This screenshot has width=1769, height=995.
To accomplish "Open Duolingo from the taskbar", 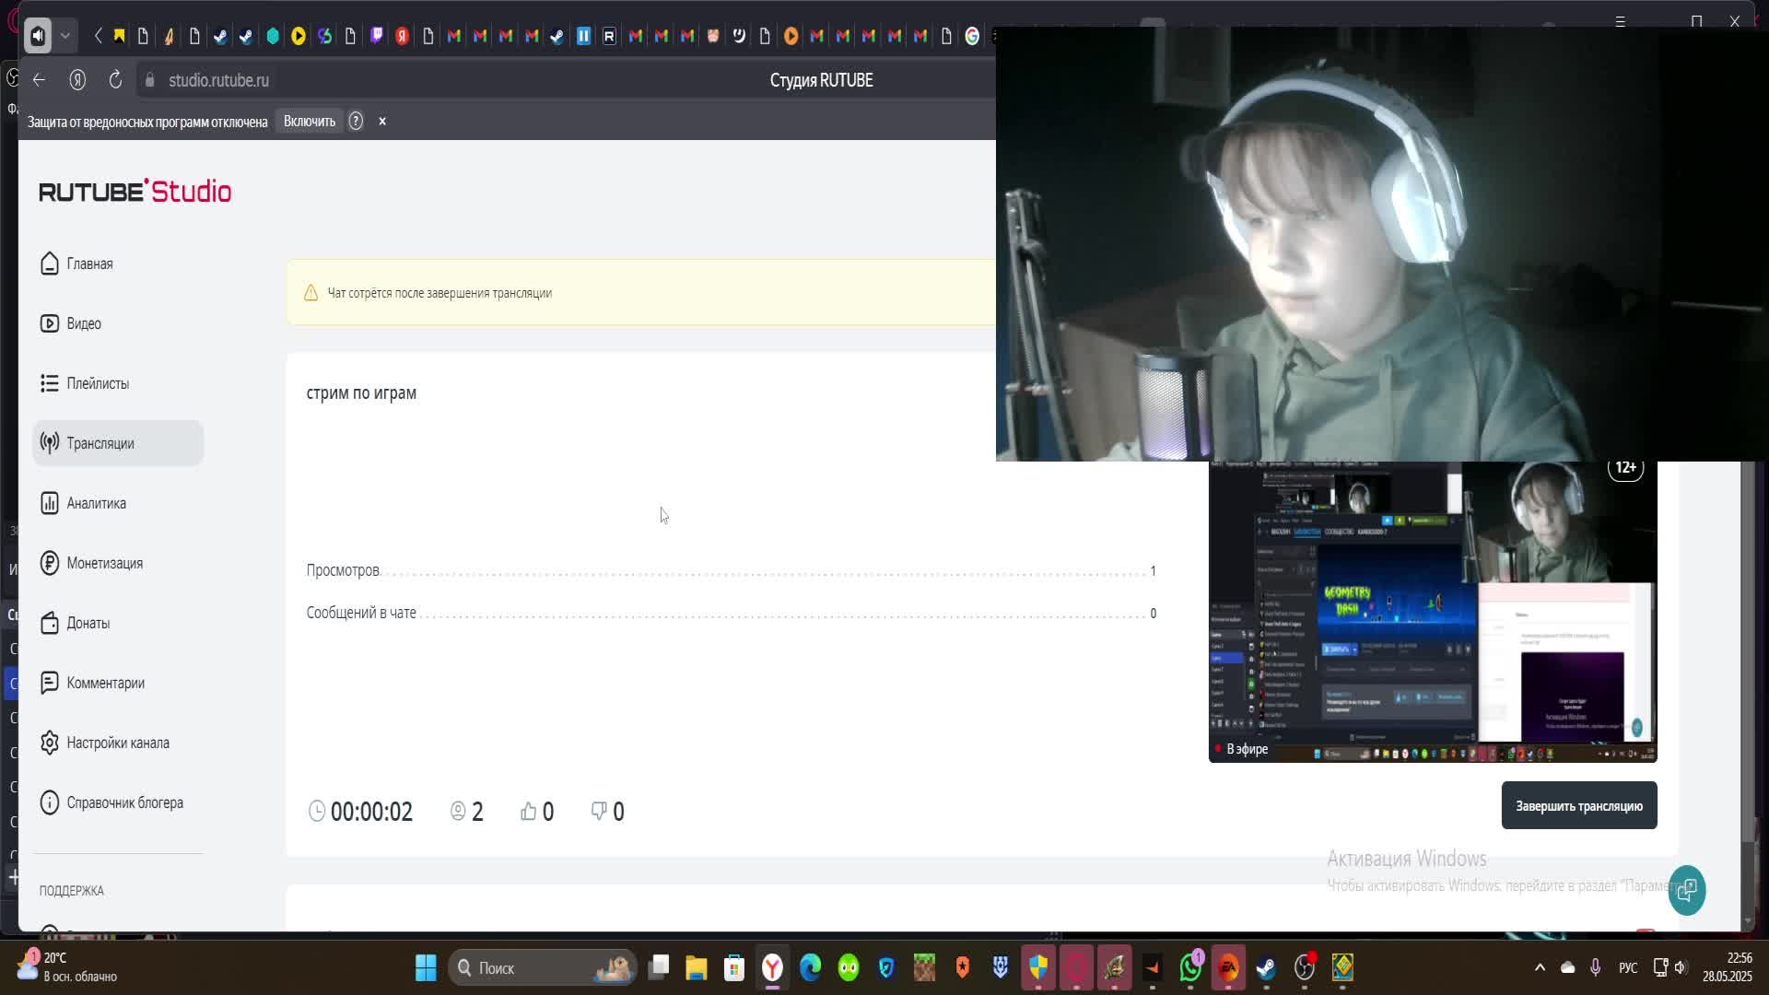I will pyautogui.click(x=849, y=967).
